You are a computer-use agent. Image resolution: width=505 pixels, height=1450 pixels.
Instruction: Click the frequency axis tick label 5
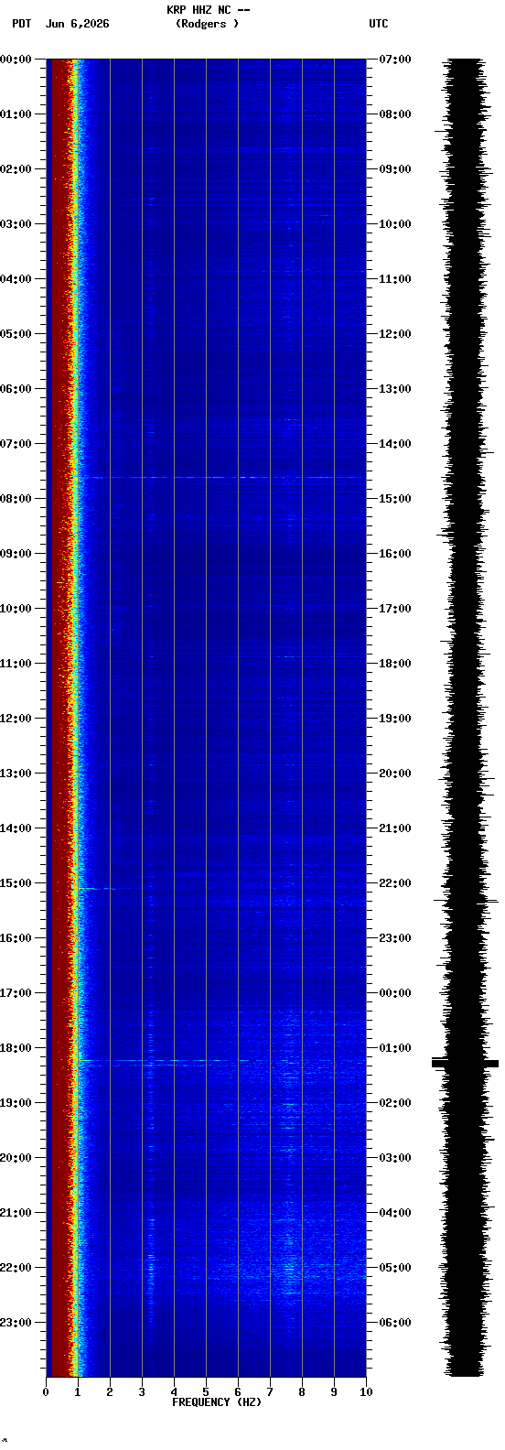click(x=206, y=1392)
